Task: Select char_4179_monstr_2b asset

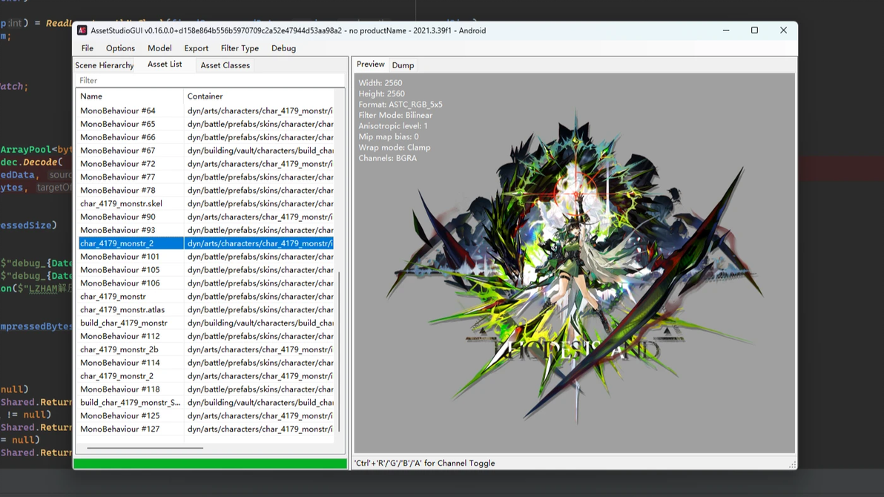Action: pyautogui.click(x=205, y=349)
